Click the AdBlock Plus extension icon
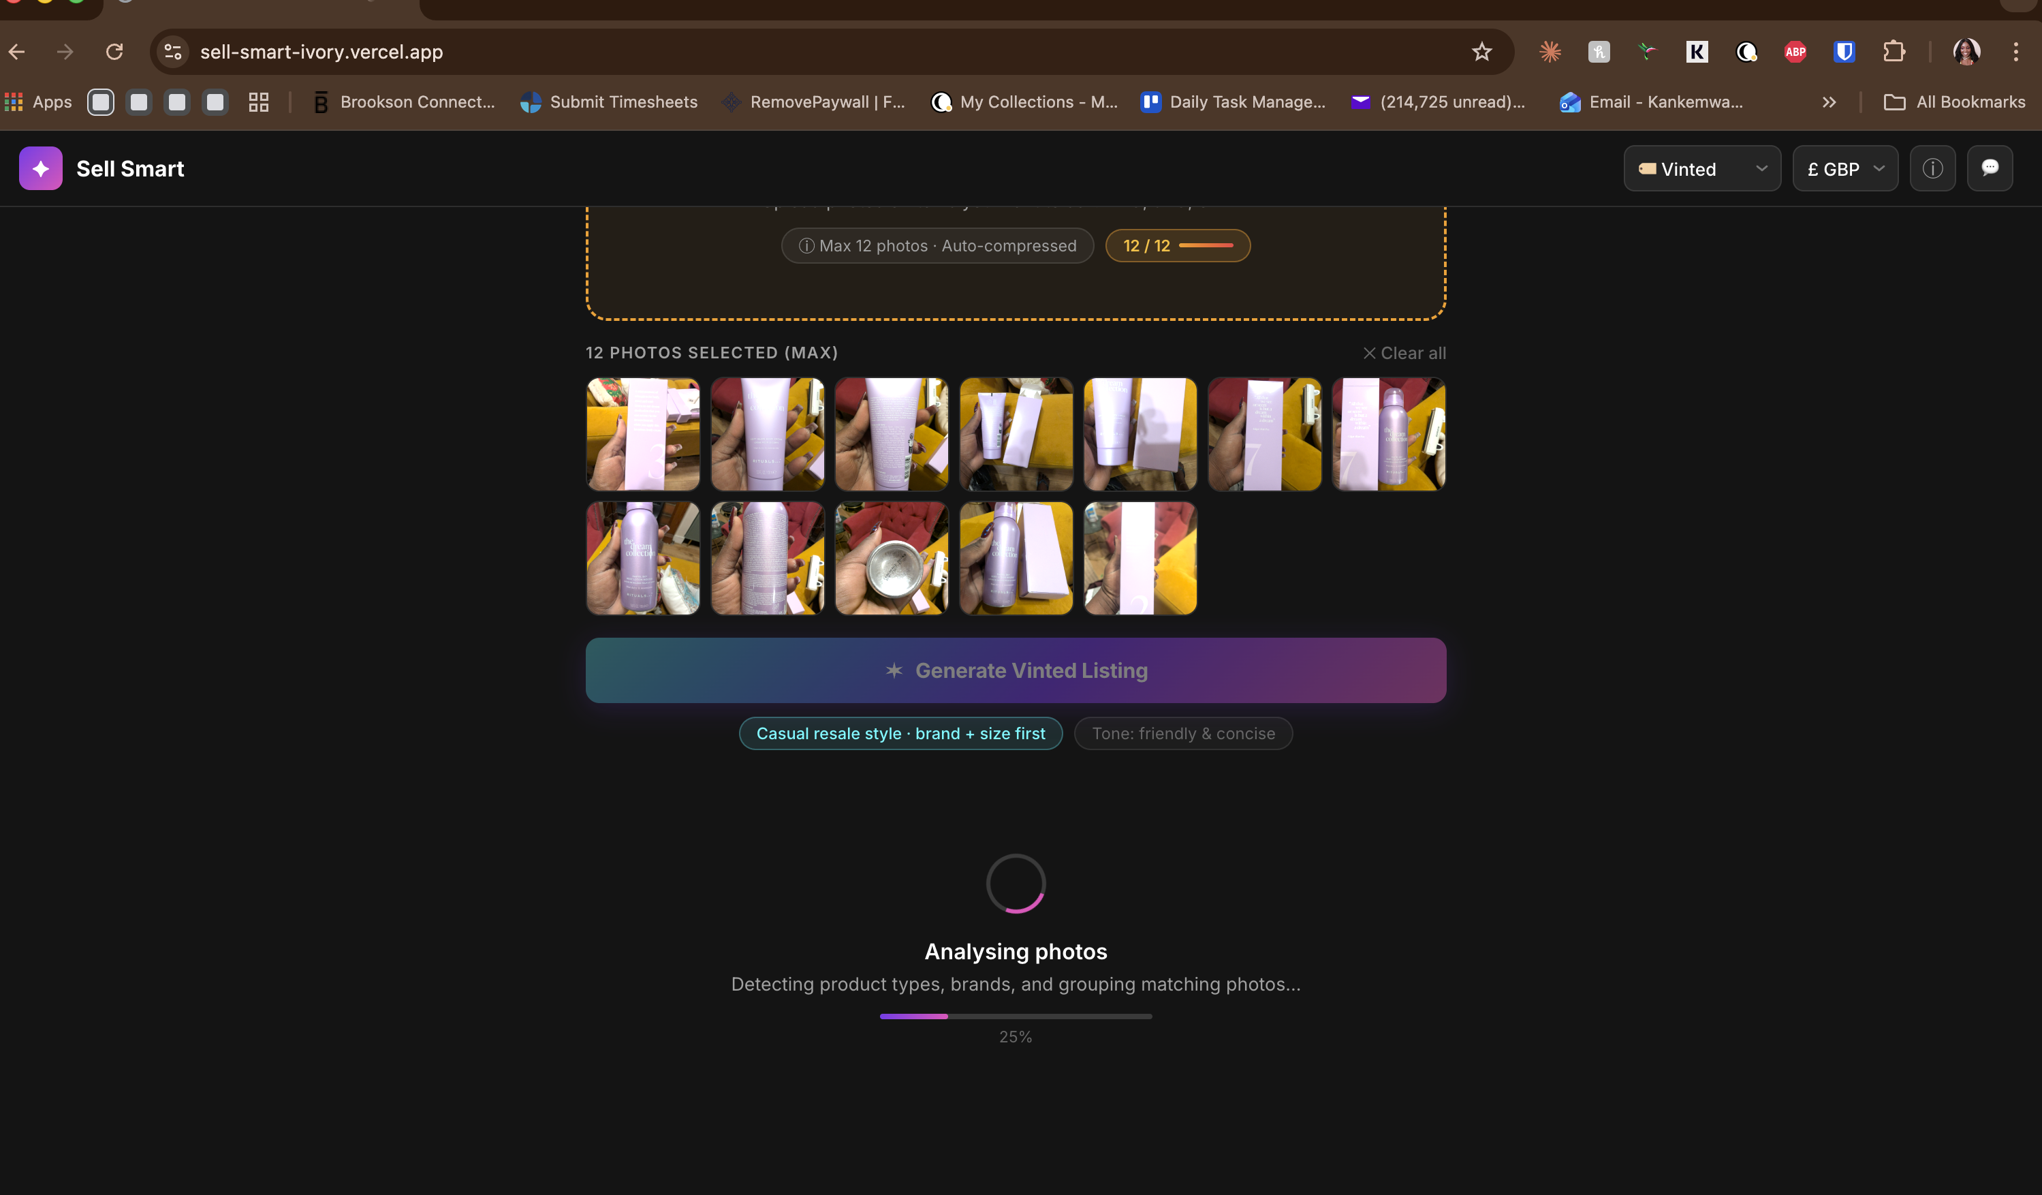The width and height of the screenshot is (2042, 1195). coord(1795,52)
